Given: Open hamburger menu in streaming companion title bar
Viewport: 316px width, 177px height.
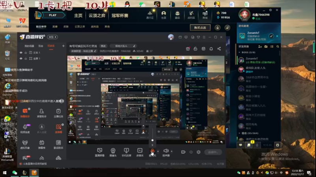Looking at the screenshot, I should click(x=204, y=37).
